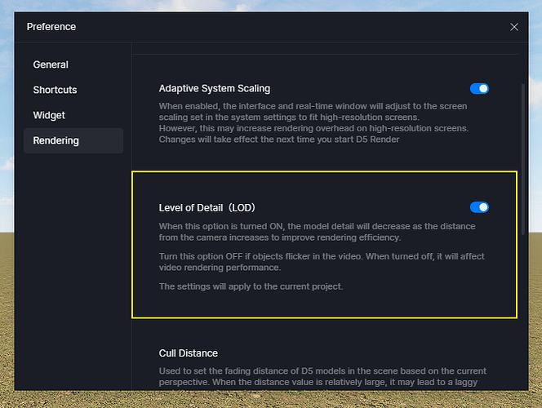This screenshot has height=408, width=542.
Task: Click the Cull Distance heading
Action: point(189,353)
